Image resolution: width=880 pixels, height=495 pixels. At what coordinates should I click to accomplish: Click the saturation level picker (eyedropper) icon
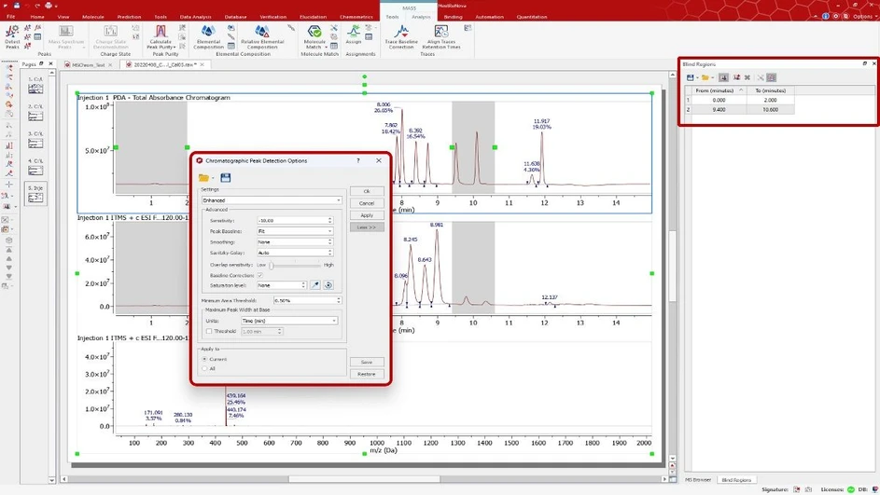[315, 285]
